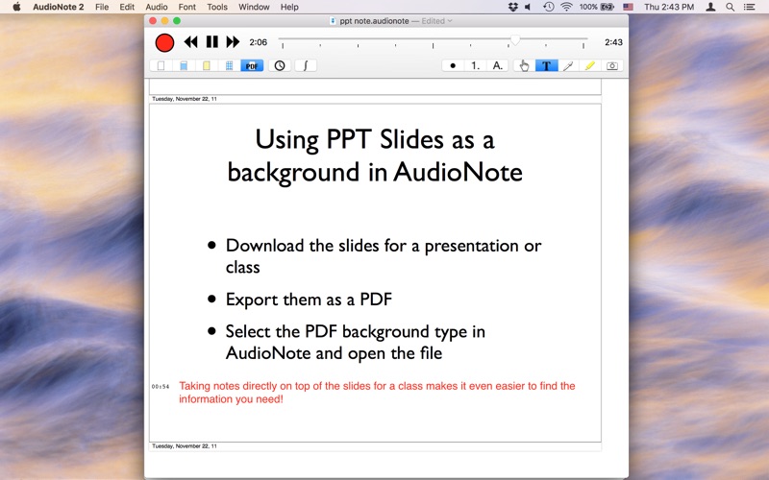Click the battery status indicator
Screen dimensions: 769x480
(x=596, y=7)
